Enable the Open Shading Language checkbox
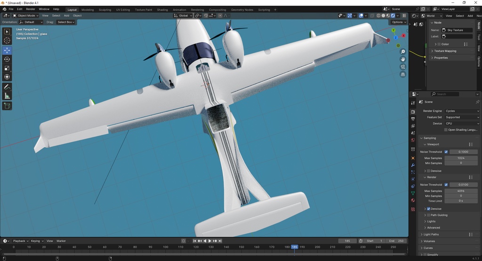The image size is (482, 261). [446, 130]
